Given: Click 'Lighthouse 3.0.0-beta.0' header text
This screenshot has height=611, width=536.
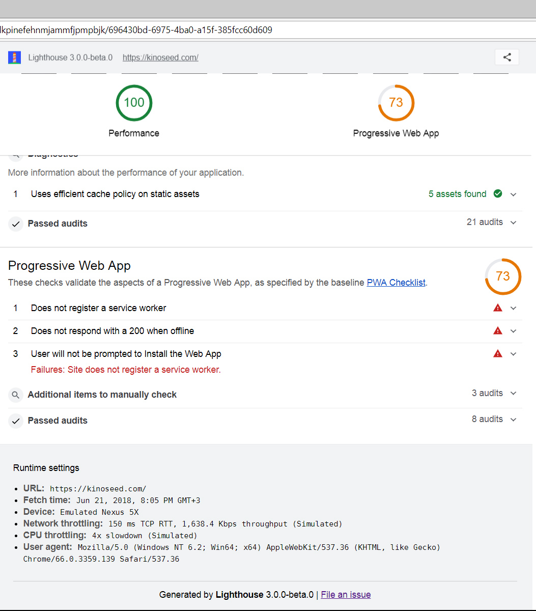Looking at the screenshot, I should (70, 58).
